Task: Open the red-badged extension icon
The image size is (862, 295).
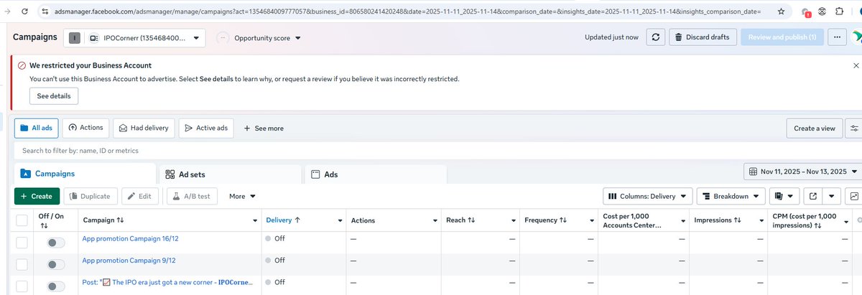Action: (806, 12)
